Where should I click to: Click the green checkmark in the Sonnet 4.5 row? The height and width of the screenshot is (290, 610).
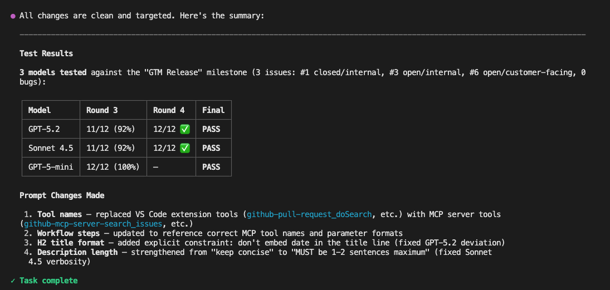tap(186, 148)
